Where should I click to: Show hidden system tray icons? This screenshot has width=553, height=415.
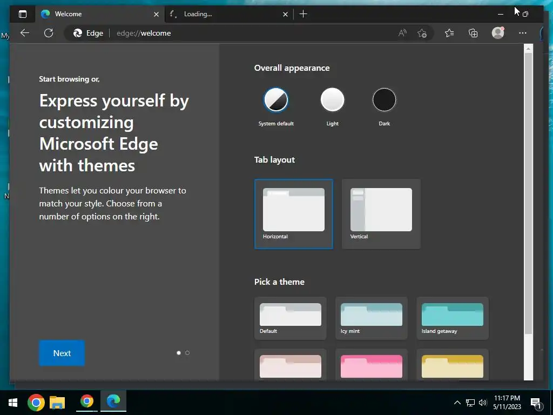(x=457, y=403)
